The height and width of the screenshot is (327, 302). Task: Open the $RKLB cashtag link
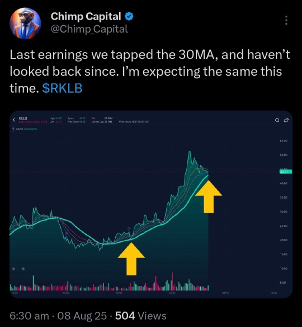click(x=62, y=88)
